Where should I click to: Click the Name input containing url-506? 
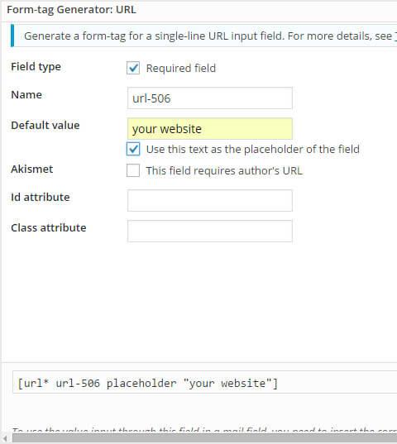pyautogui.click(x=210, y=98)
